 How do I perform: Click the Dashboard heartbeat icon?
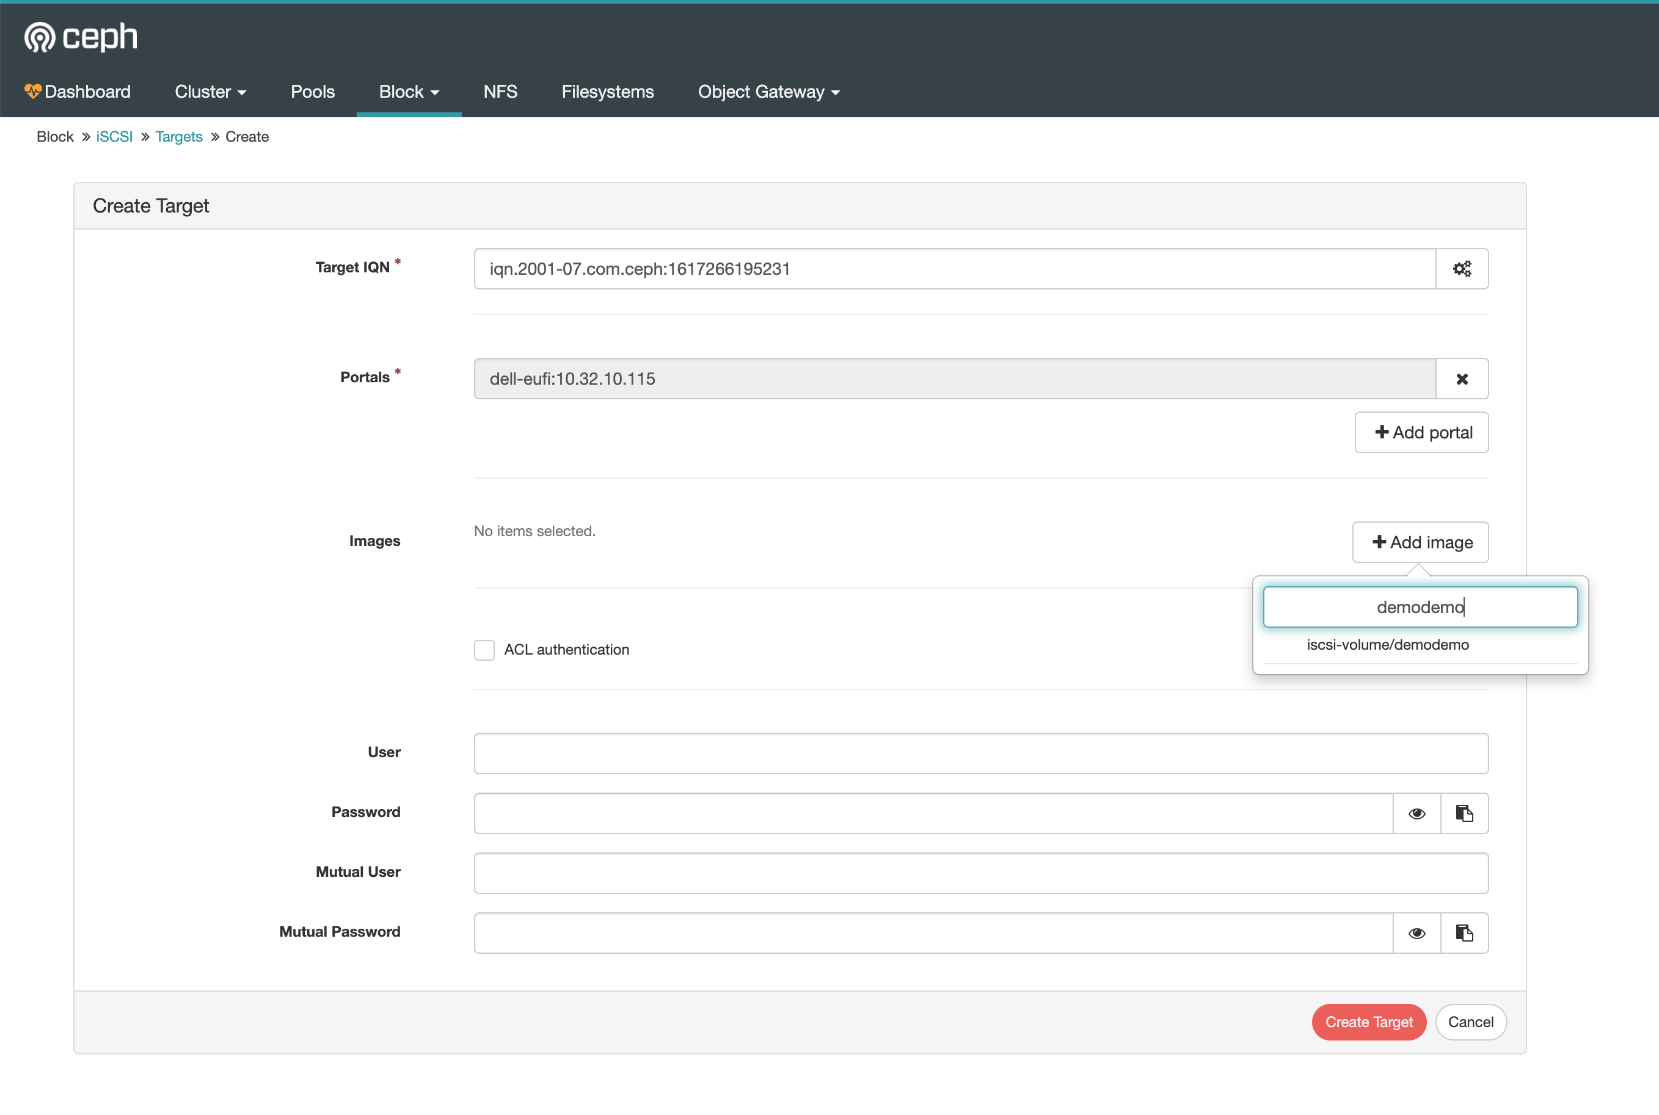point(32,91)
